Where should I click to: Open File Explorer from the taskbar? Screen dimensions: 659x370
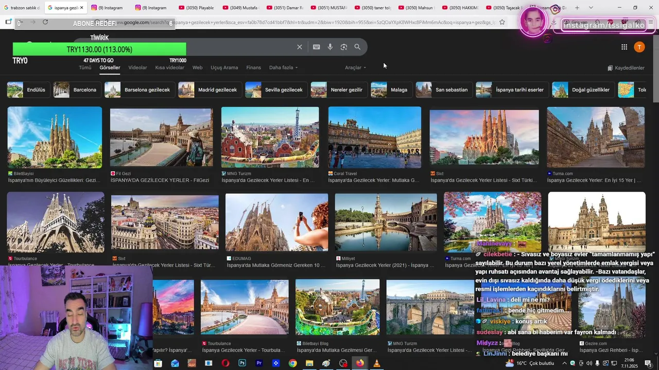click(309, 363)
